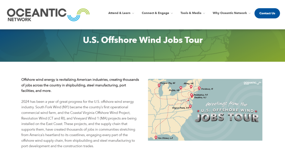Click 'Vineyard Wind 1 (MA)' text

tap(90, 118)
